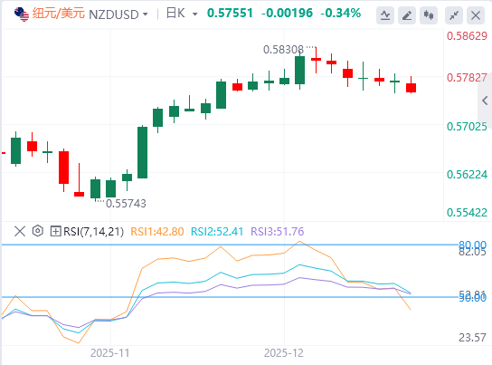This screenshot has height=365, width=492.
Task: Click the plus box beside RSI(7,14,21)
Action: tap(55, 232)
